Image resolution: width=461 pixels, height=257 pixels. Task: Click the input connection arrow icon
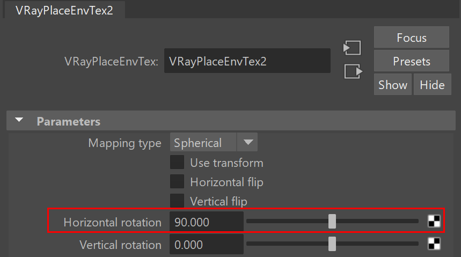coord(352,48)
